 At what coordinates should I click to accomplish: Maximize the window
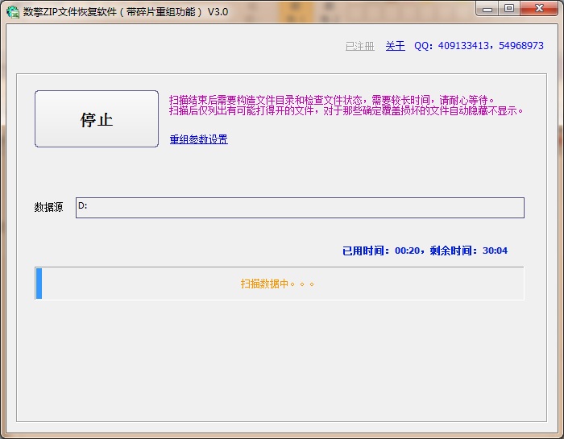509,9
